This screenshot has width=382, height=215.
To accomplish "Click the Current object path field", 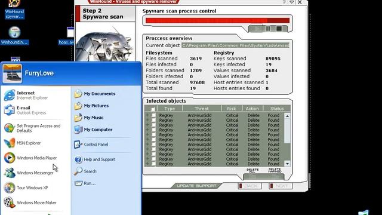I will (235, 45).
